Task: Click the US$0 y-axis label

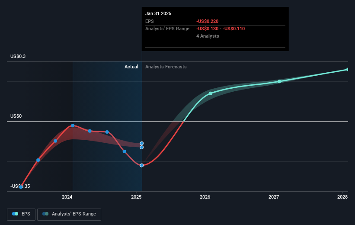Action: pos(16,116)
